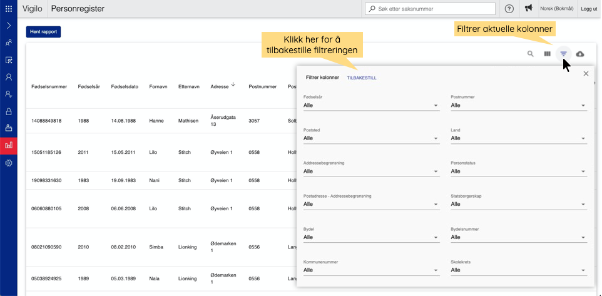Open the app grid menu icon
The image size is (602, 296).
9,9
